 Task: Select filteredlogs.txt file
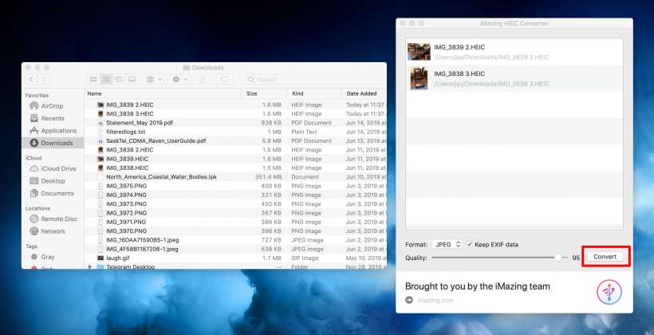pos(235,132)
